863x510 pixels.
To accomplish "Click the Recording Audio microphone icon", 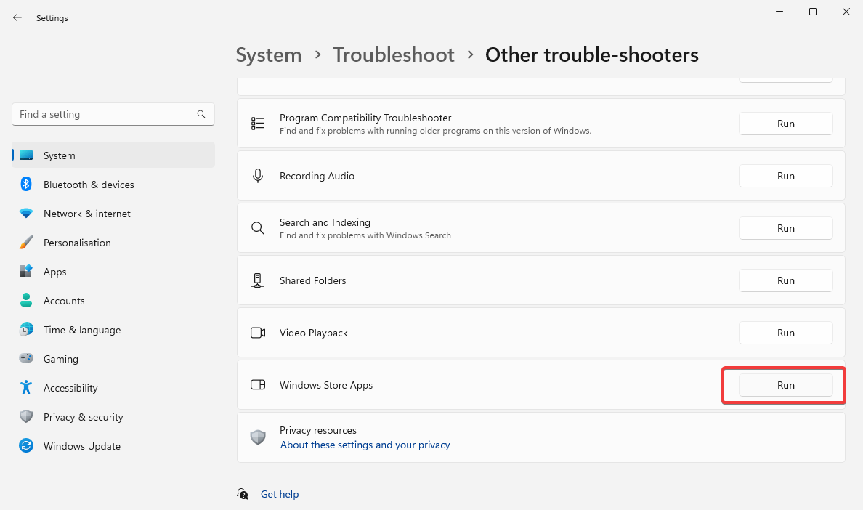I will [258, 175].
